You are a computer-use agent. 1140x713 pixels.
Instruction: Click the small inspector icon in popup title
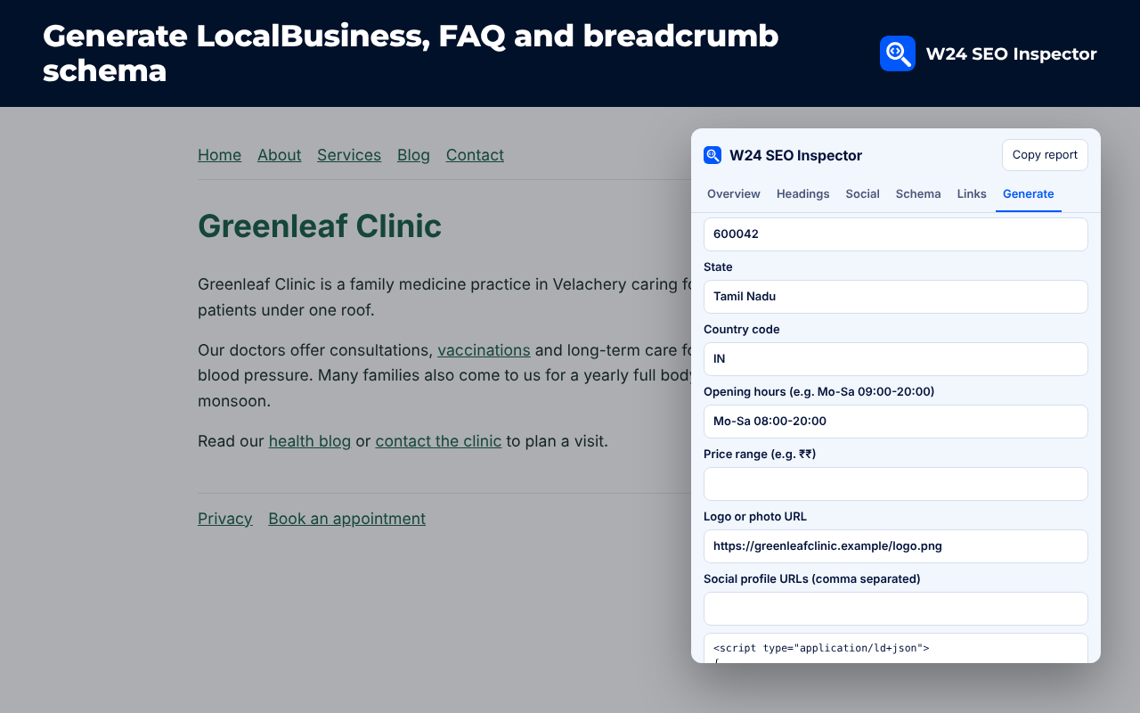pos(712,155)
